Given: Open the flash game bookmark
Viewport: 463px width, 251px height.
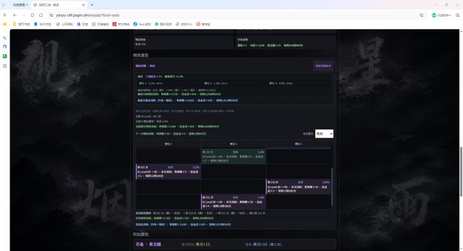Looking at the screenshot, I should pyautogui.click(x=142, y=24).
